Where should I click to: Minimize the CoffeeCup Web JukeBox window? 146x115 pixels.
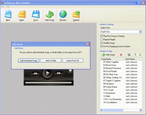pos(135,3)
